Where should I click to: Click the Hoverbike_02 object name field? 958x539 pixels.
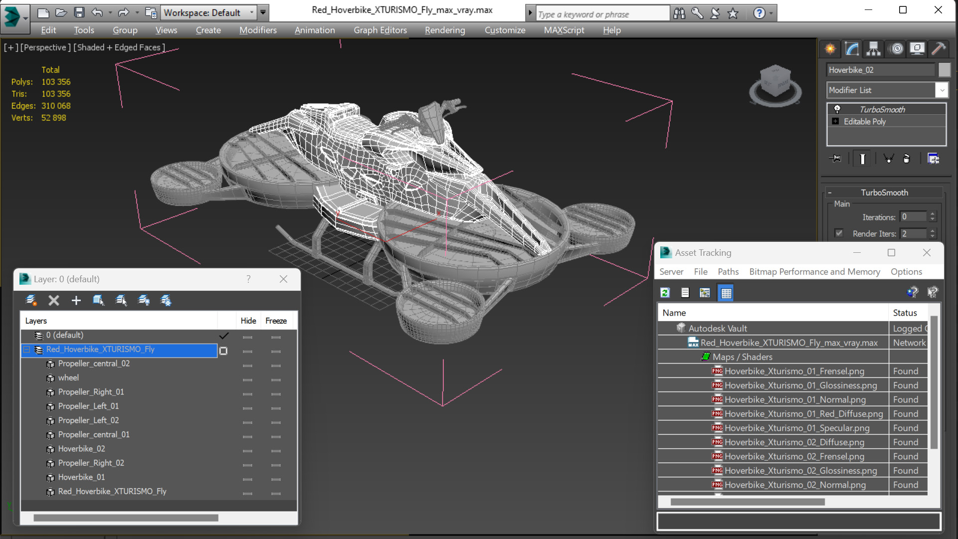880,70
